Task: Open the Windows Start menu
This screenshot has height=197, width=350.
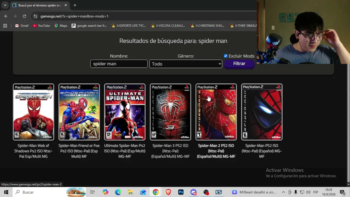Action: (6, 192)
